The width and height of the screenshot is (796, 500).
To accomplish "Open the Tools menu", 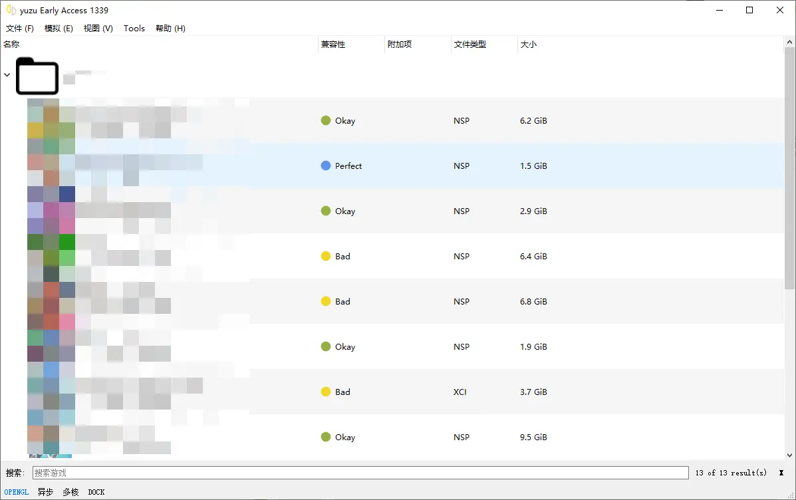I will pos(134,28).
